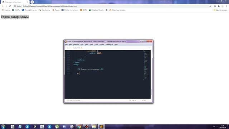Open Sublime Text Selection menu
The image size is (229, 129).
76,44
